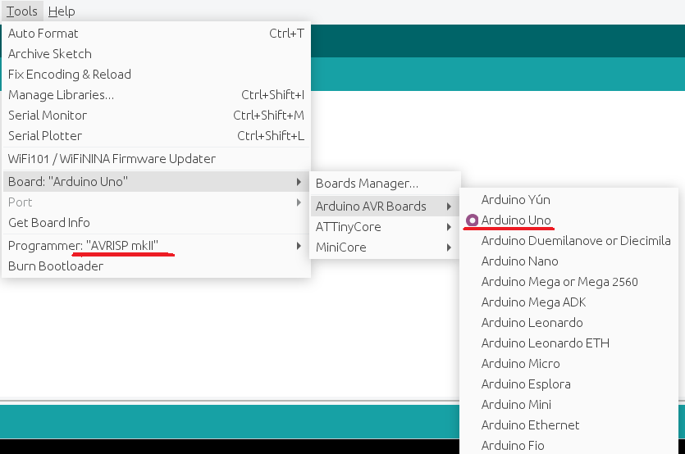Open Manage Libraries…

[157, 95]
